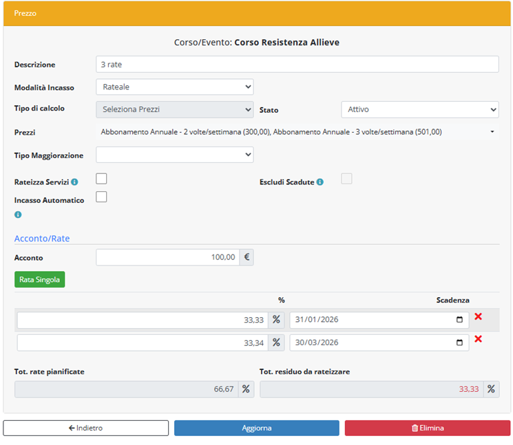This screenshot has width=513, height=445.
Task: Click the red Elimina button
Action: (428, 428)
